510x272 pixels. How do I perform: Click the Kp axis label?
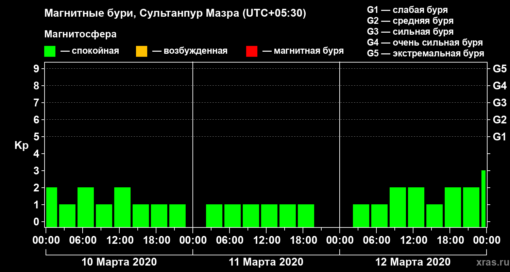pyautogui.click(x=21, y=146)
